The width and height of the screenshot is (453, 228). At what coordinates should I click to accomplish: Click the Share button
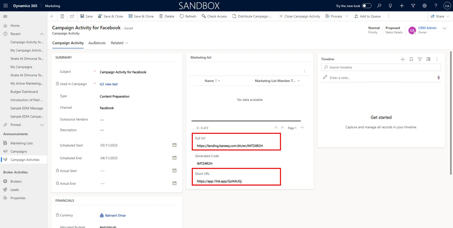[x=437, y=16]
